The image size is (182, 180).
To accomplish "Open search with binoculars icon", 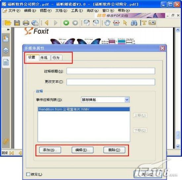I will [x=134, y=23].
